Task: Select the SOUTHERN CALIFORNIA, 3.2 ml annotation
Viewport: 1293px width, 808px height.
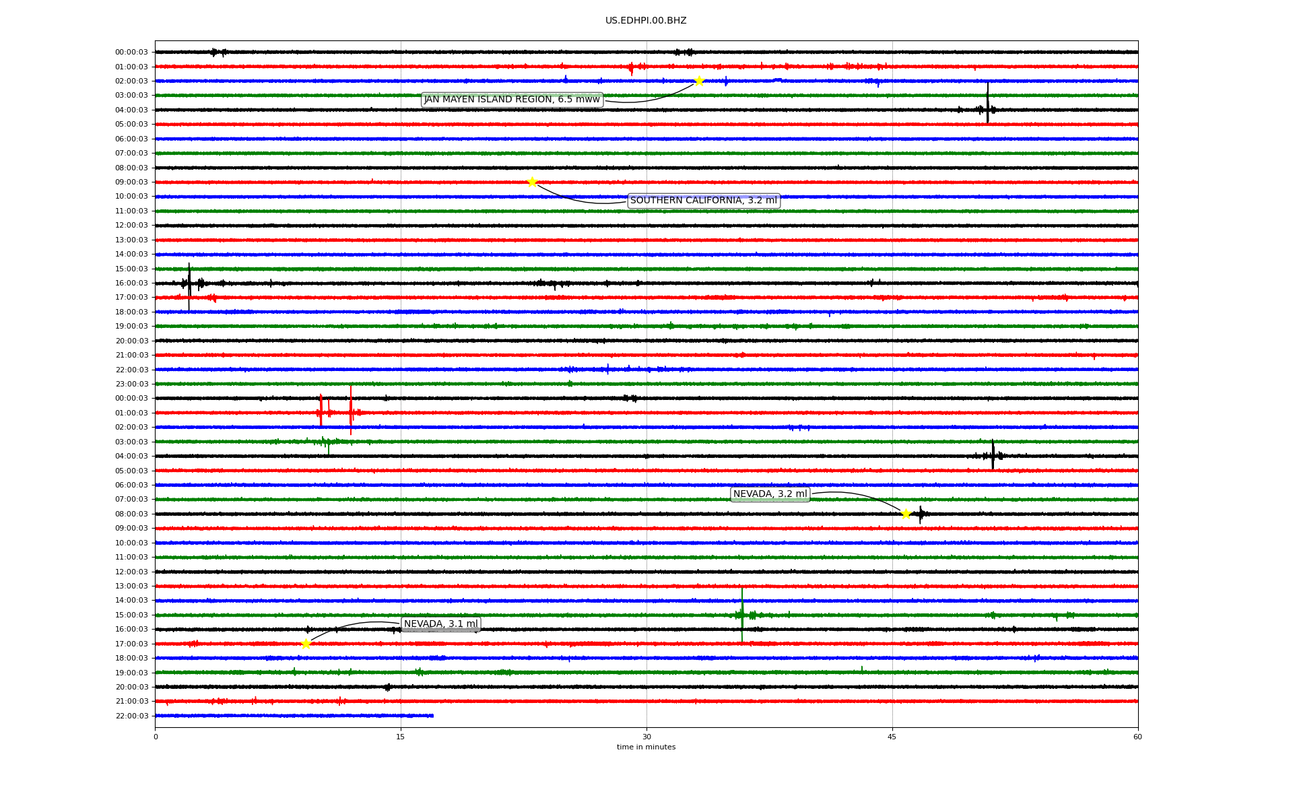Action: [704, 201]
